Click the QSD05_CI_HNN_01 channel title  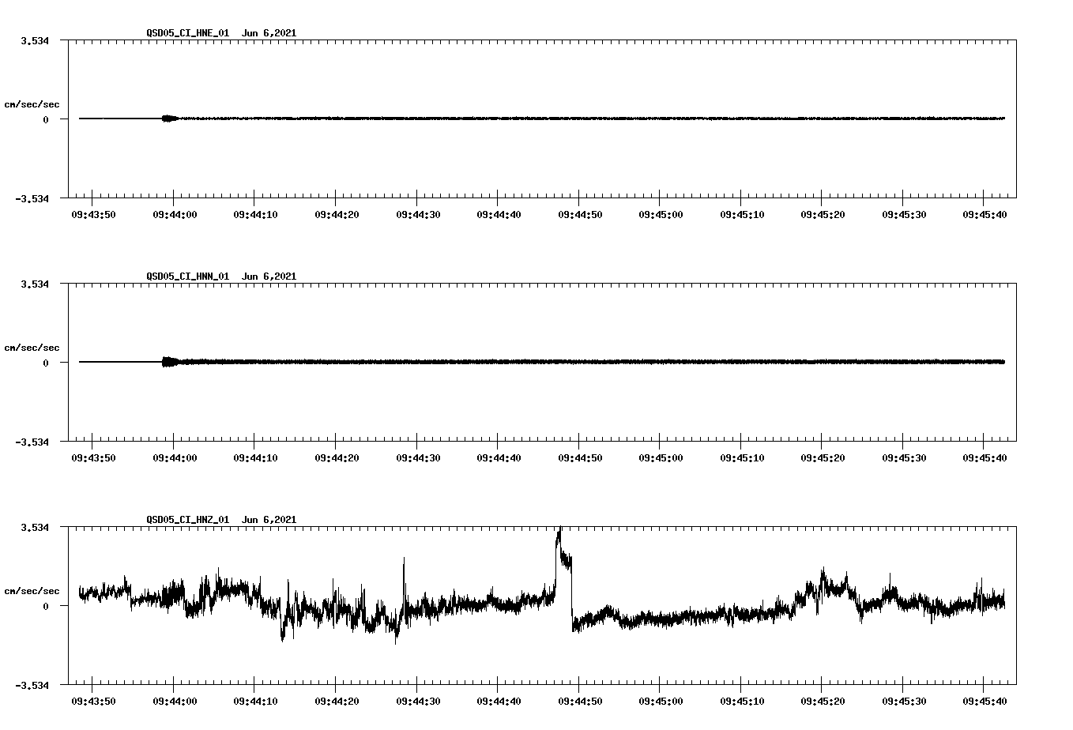coord(188,276)
